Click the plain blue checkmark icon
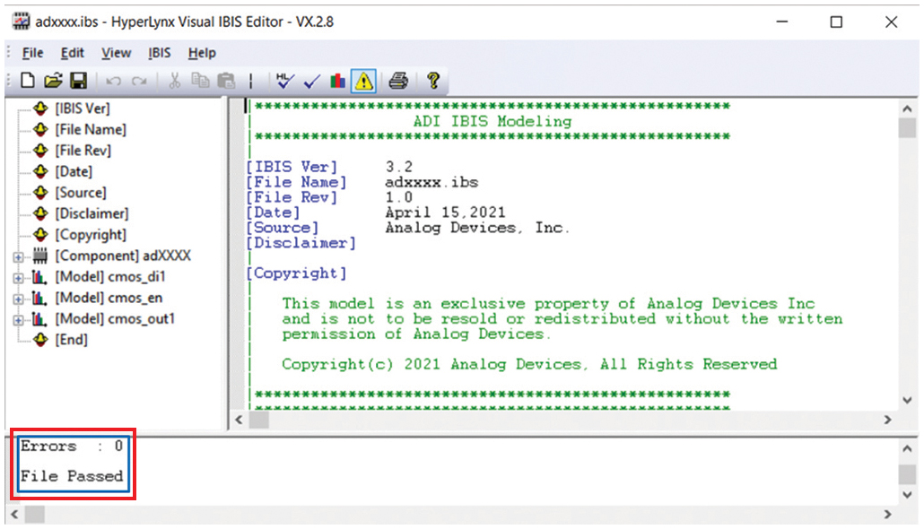 pos(311,82)
